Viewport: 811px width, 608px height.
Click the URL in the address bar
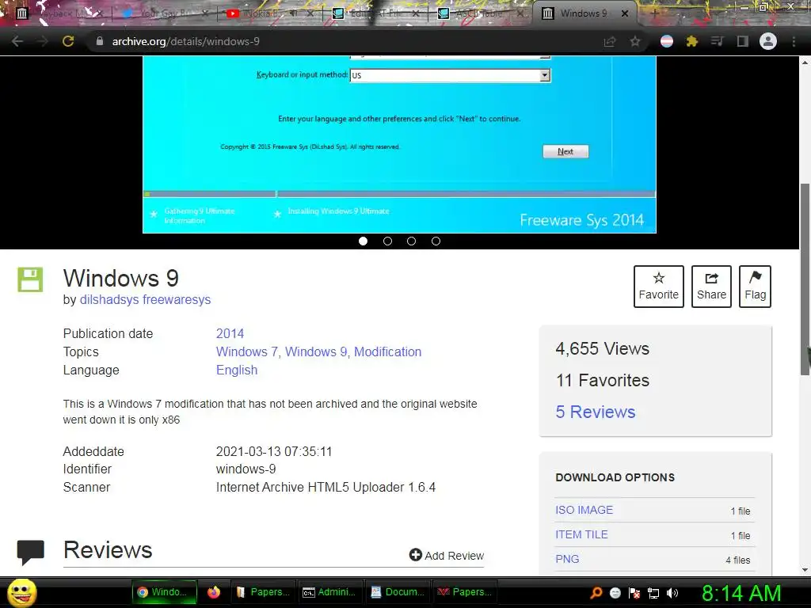click(185, 41)
